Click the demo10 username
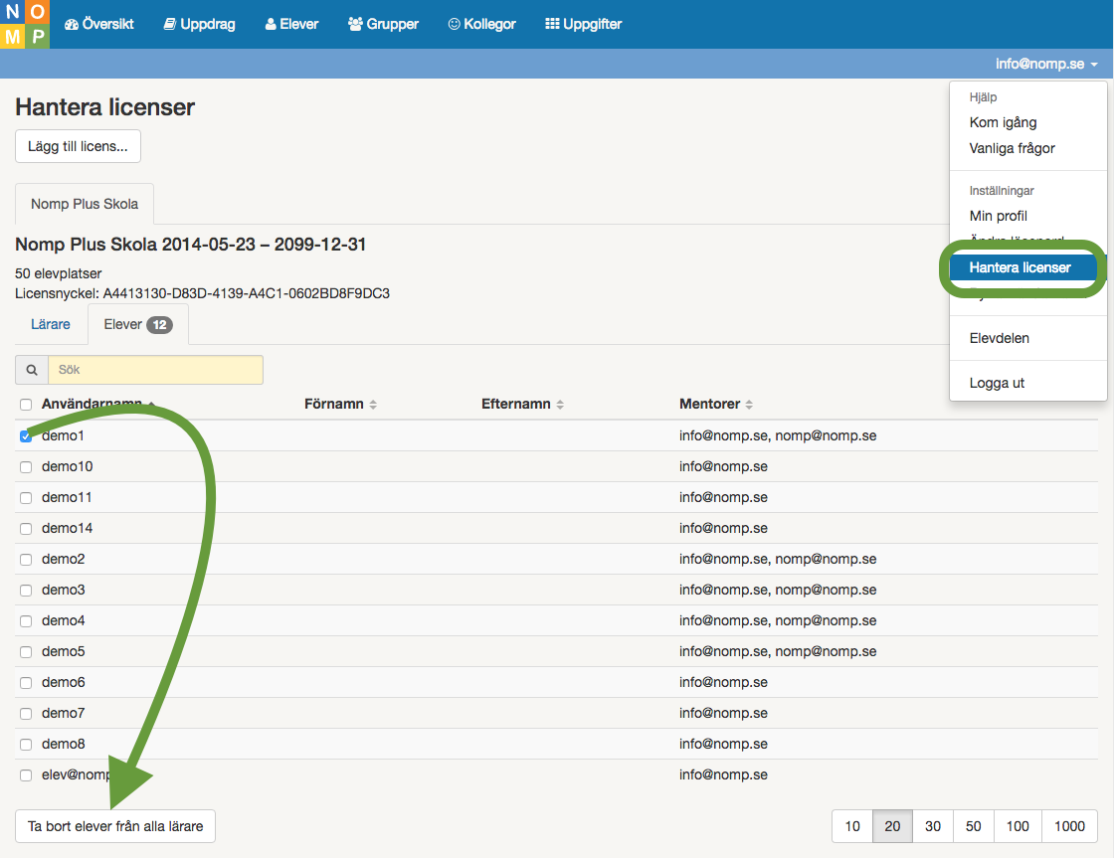The image size is (1114, 858). click(x=68, y=466)
